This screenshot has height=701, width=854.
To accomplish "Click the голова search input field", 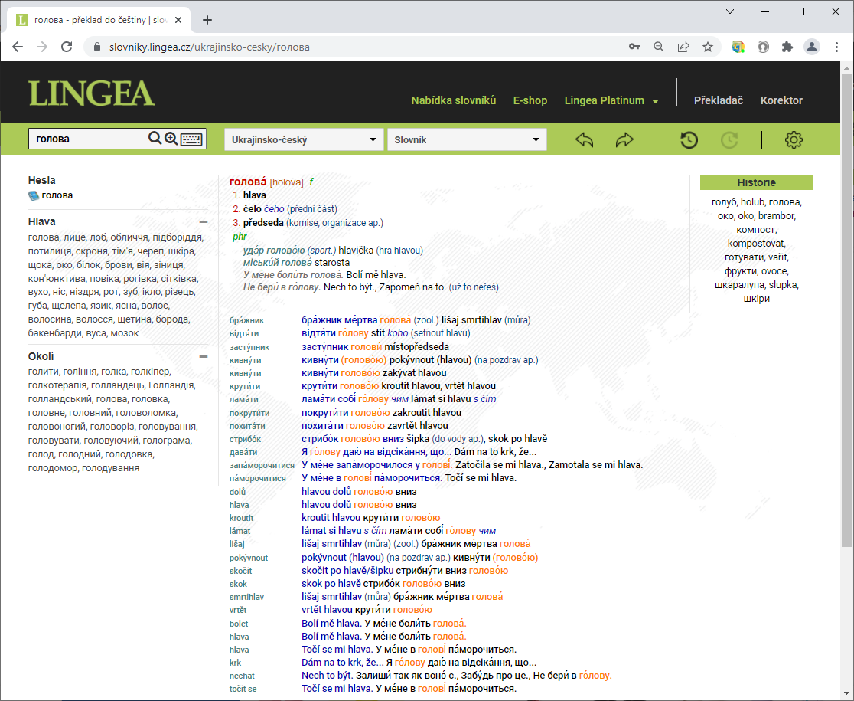I will (88, 139).
